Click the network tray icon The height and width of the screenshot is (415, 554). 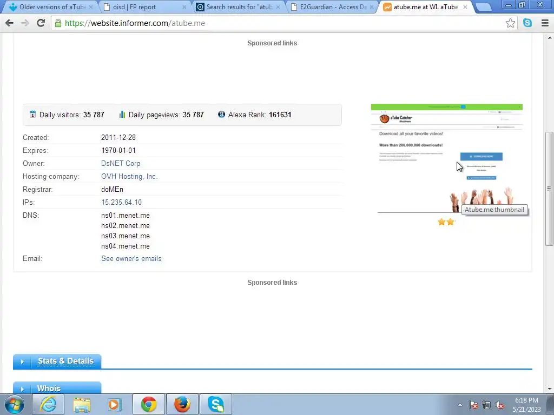click(x=486, y=405)
